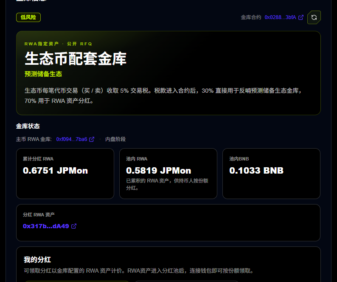Screen dimensions: 337x282
Task: Click the 可领取分红 description under 我的分红
Action: point(139,271)
